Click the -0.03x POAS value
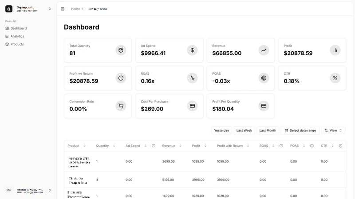 (221, 81)
